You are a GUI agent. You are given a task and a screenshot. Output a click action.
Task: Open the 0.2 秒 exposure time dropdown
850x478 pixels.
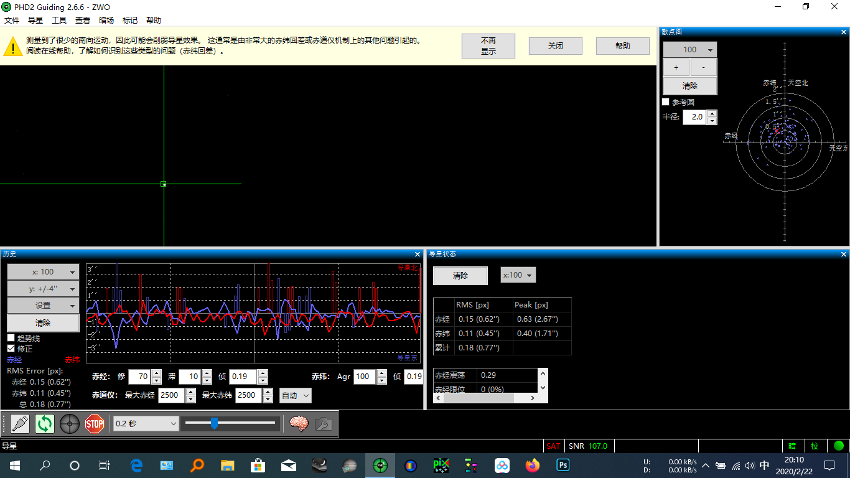(146, 424)
